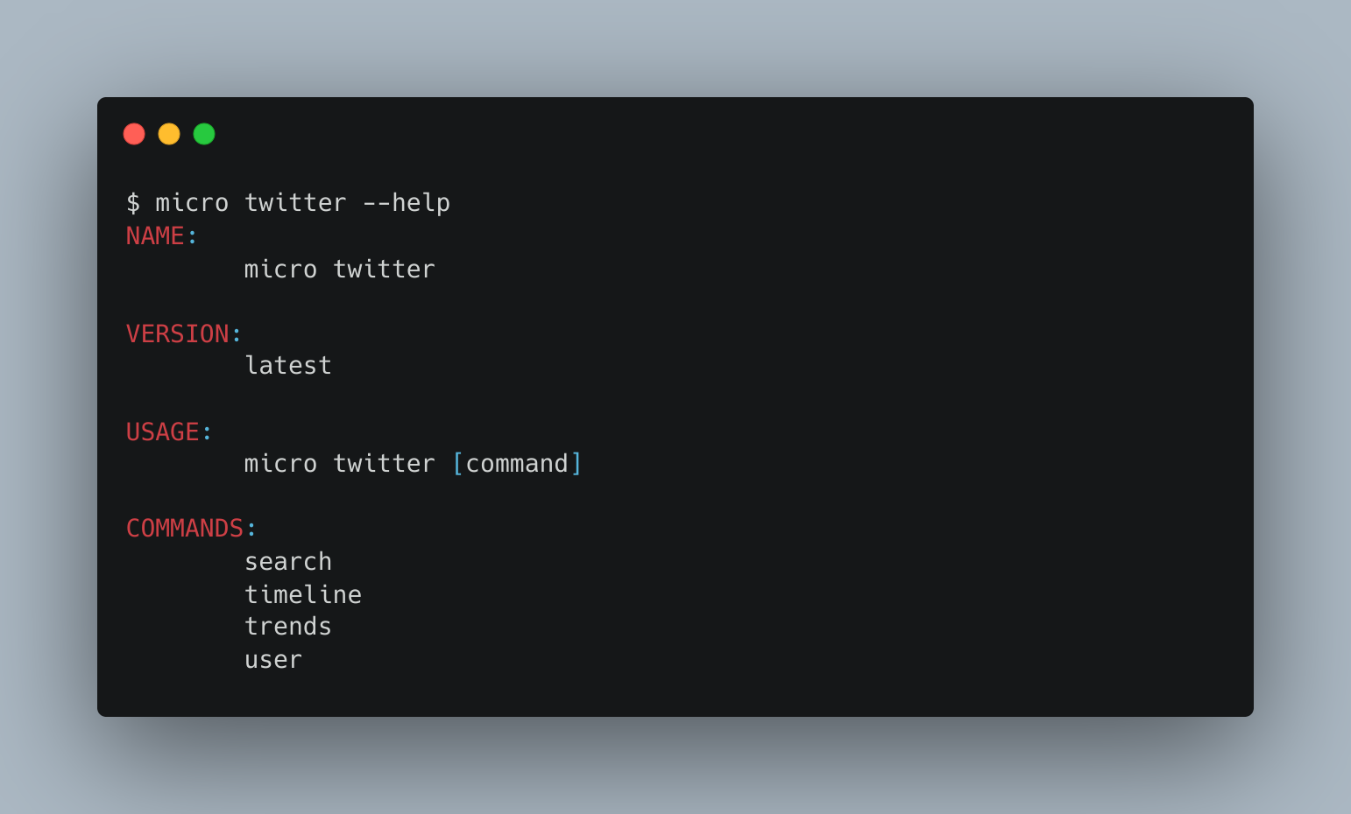Click the version value "latest"
This screenshot has height=814, width=1351.
pyautogui.click(x=288, y=366)
